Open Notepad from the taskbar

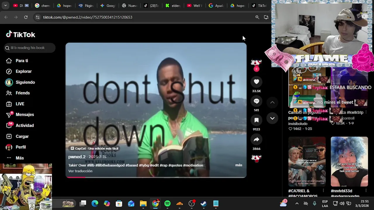(x=216, y=204)
